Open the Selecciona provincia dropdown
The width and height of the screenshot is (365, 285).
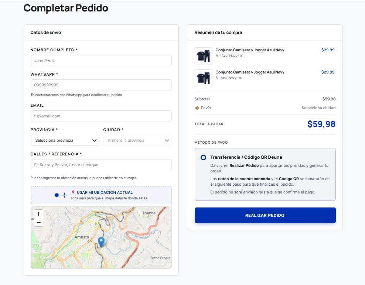65,140
